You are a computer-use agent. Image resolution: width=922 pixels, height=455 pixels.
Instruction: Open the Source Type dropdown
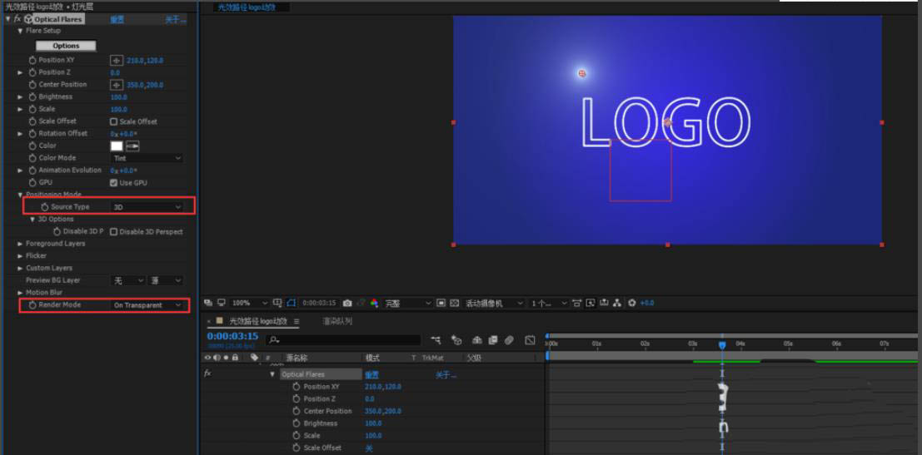coord(147,207)
